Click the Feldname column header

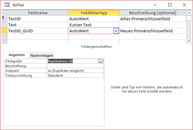[x=38, y=13]
